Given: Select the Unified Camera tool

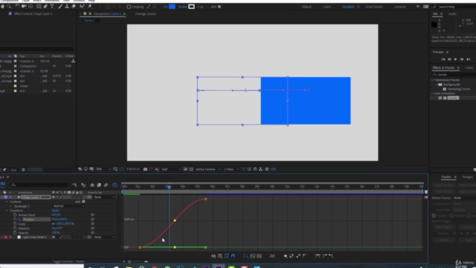Looking at the screenshot, I should 24,7.
